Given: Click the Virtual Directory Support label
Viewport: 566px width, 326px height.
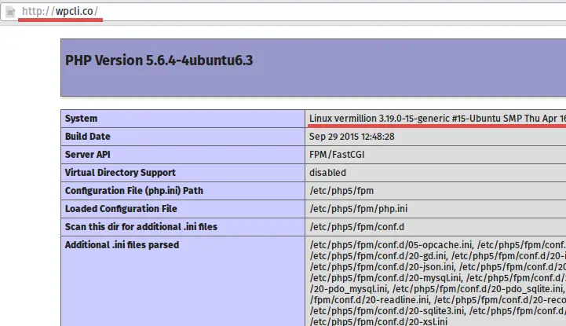Looking at the screenshot, I should 120,173.
